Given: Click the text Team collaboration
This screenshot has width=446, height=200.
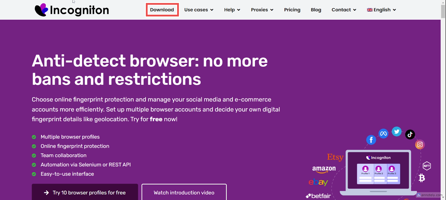Looking at the screenshot, I should point(64,155).
